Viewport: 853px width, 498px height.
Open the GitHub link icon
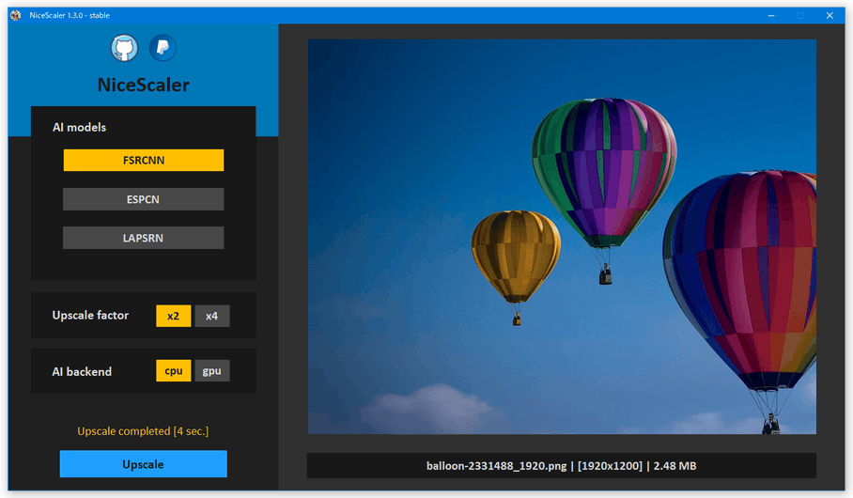(x=125, y=48)
